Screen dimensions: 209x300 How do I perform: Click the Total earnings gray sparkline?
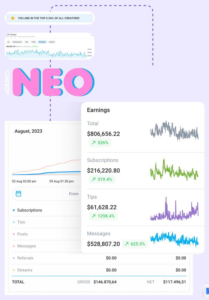tap(174, 131)
